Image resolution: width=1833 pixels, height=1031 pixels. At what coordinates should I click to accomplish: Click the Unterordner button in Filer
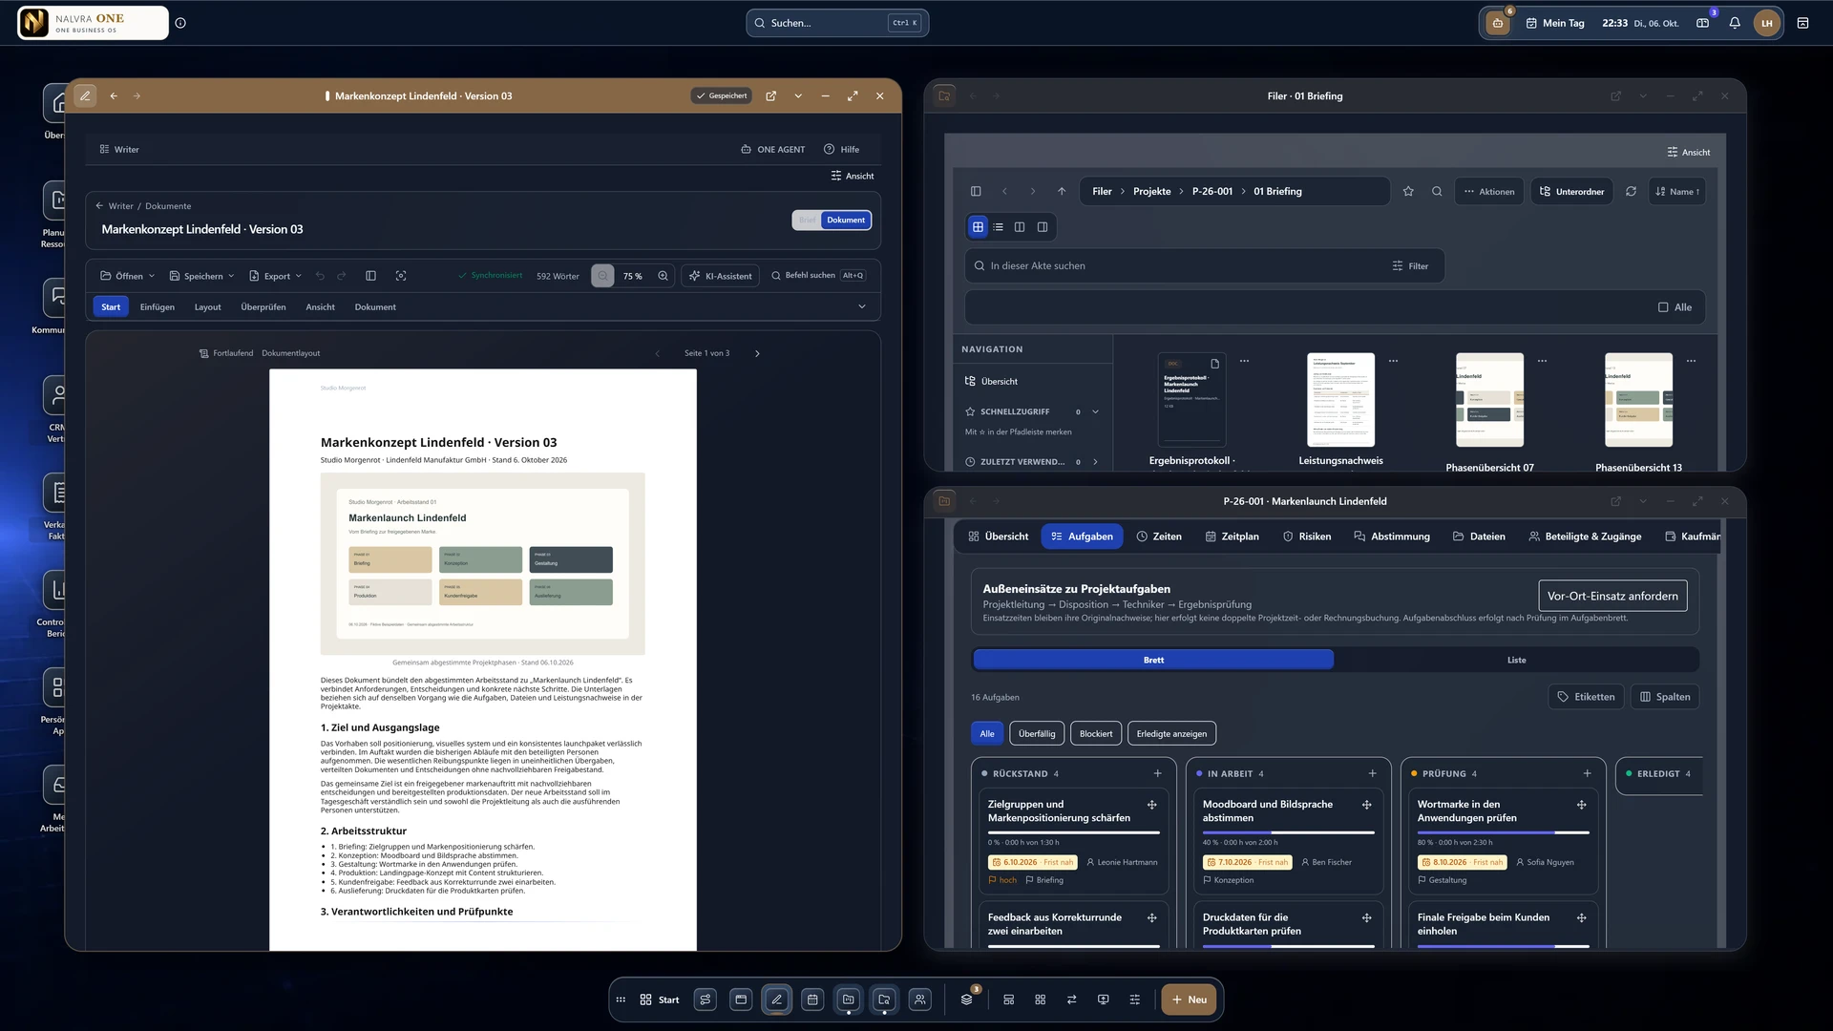(x=1571, y=191)
